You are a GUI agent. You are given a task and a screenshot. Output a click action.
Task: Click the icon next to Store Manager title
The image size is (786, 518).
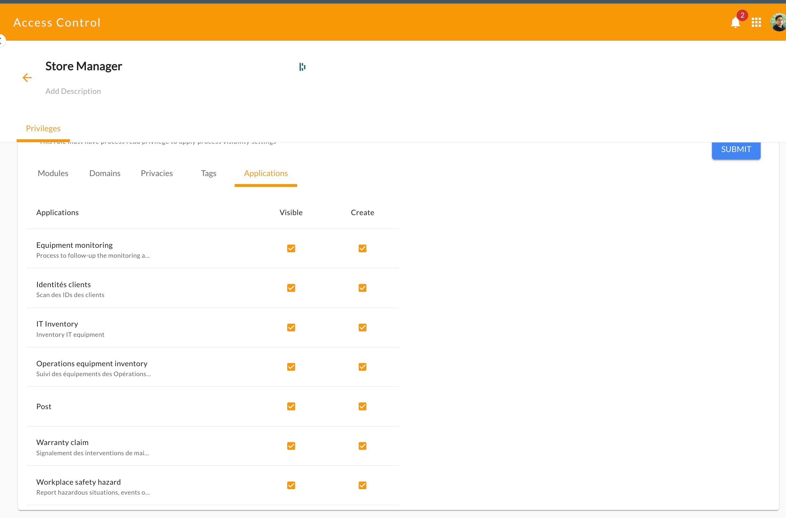coord(302,67)
